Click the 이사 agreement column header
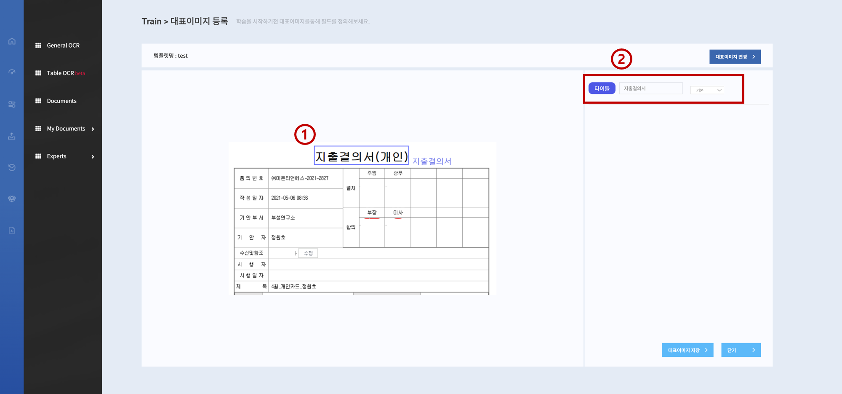 pyautogui.click(x=398, y=213)
